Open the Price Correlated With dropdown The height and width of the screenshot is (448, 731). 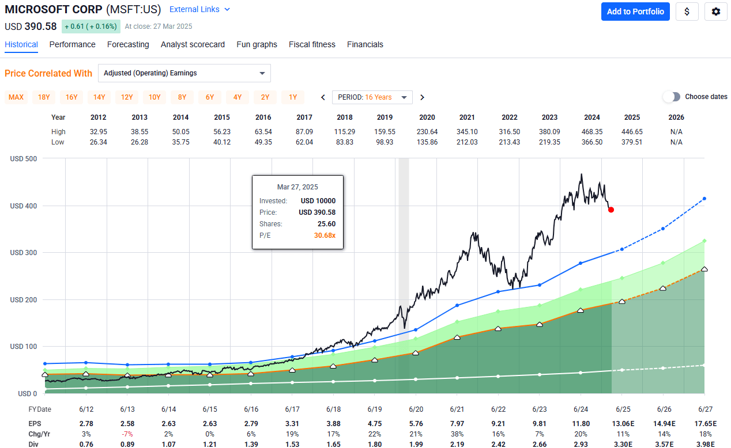184,73
